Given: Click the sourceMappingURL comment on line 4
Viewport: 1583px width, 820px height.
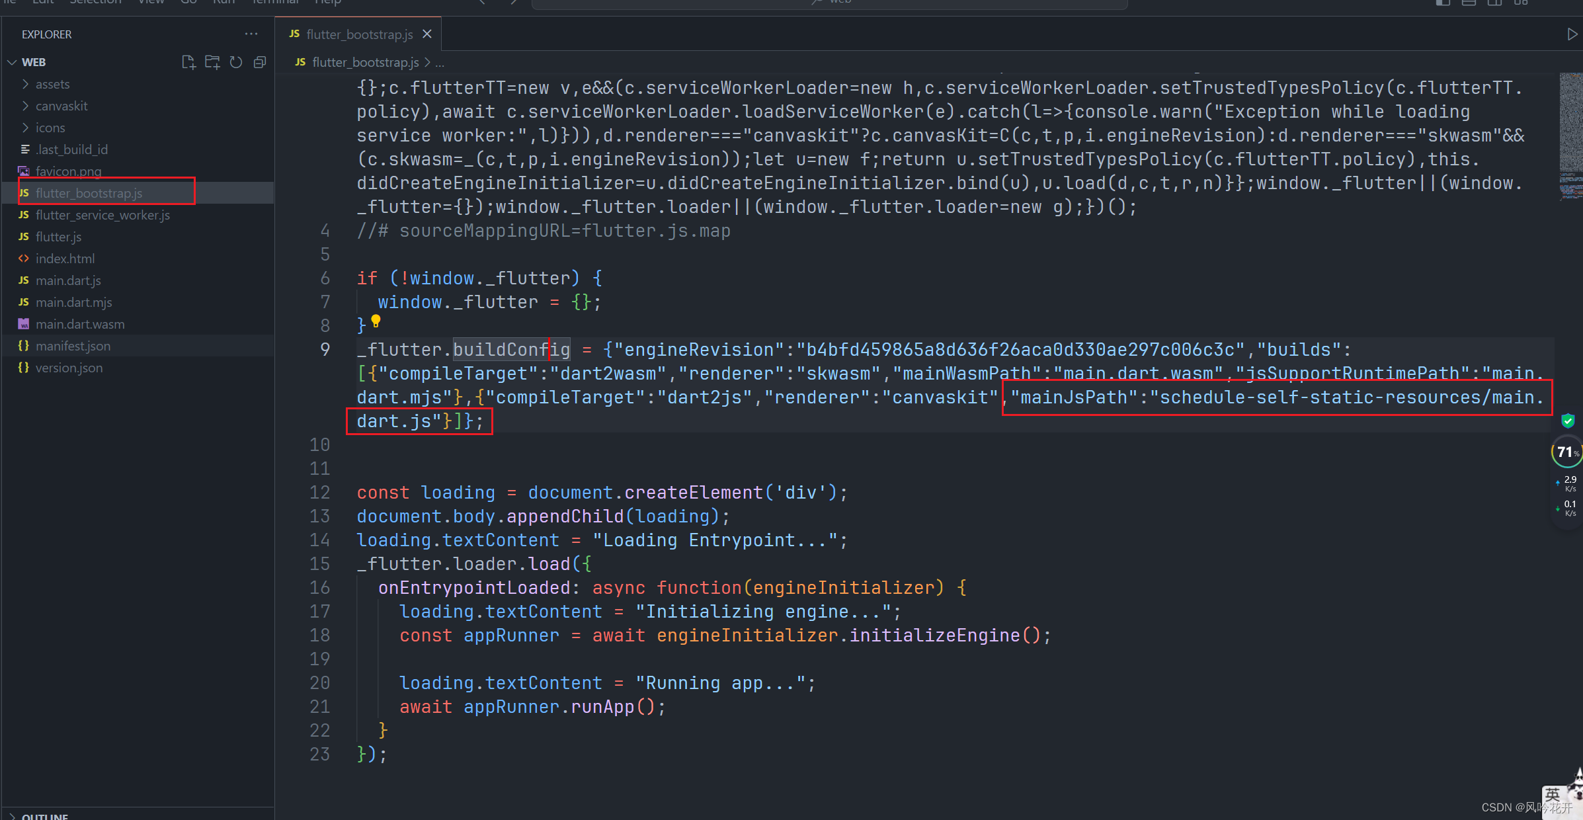Looking at the screenshot, I should pyautogui.click(x=544, y=231).
